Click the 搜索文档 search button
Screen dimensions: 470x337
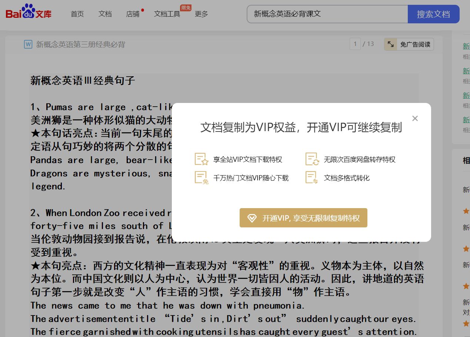[x=433, y=14]
